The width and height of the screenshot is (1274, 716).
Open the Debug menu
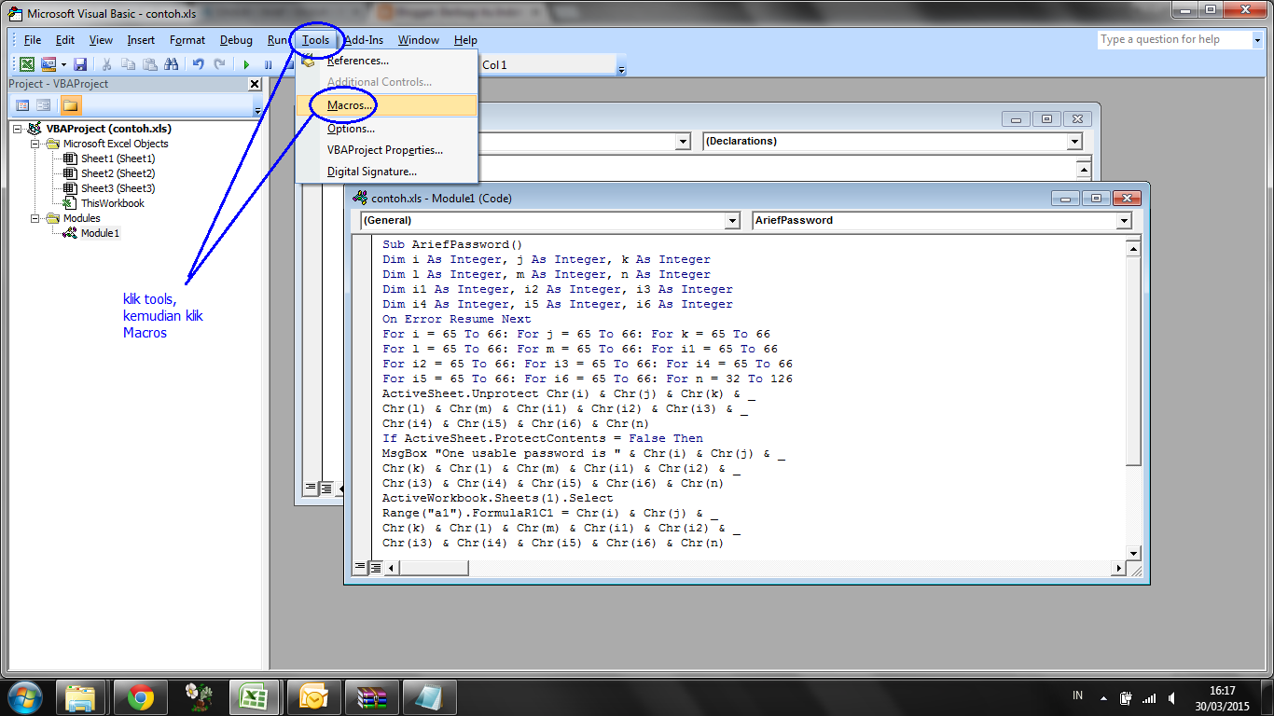236,40
